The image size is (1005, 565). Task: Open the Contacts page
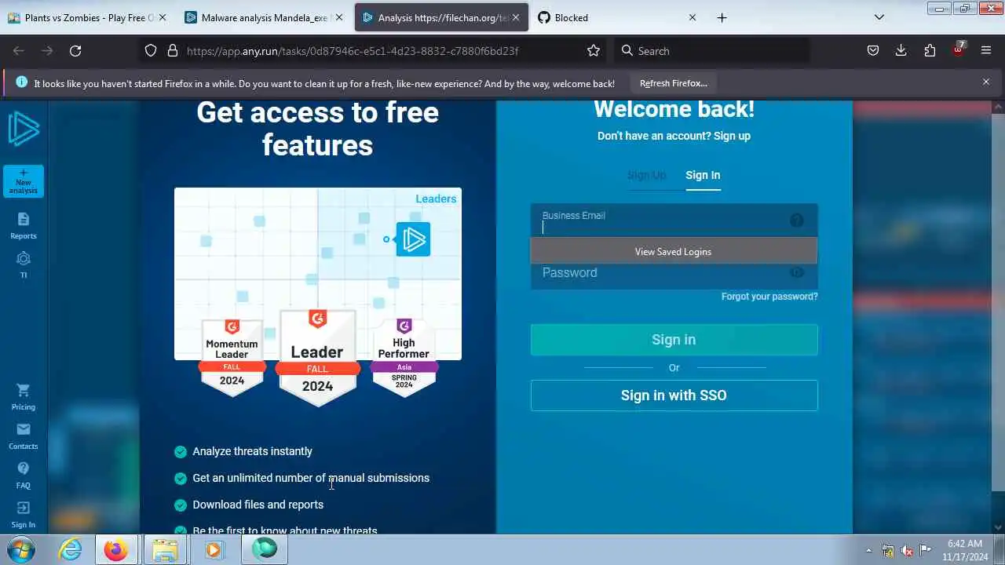click(24, 436)
